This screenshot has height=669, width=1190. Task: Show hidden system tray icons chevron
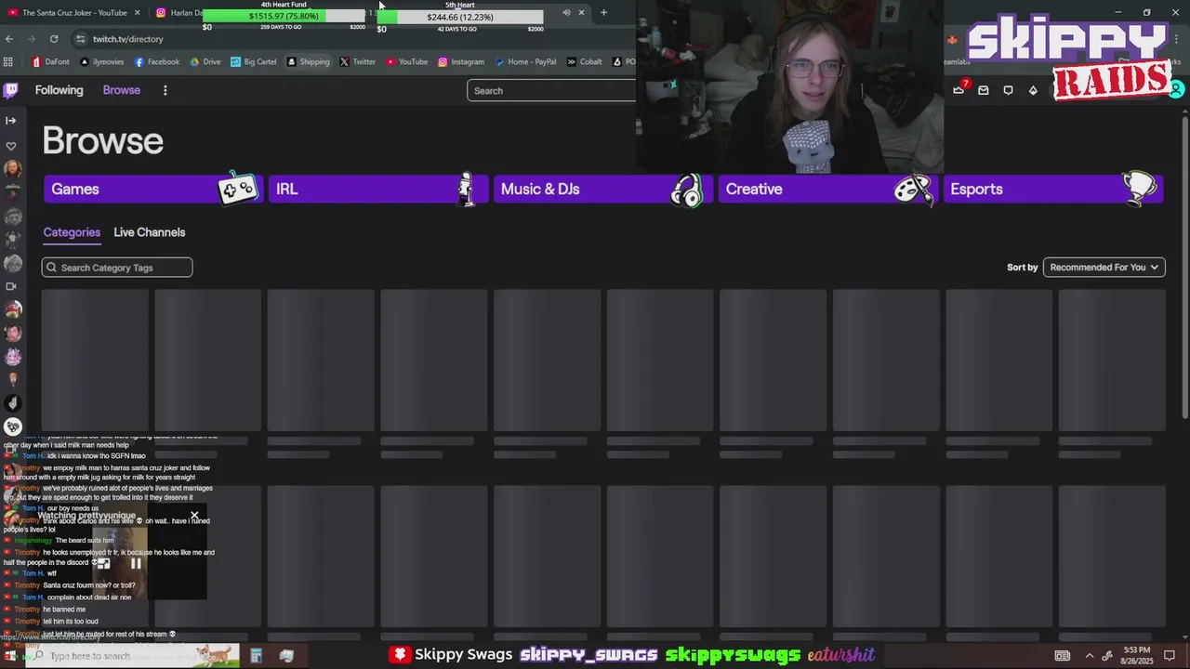click(1090, 656)
